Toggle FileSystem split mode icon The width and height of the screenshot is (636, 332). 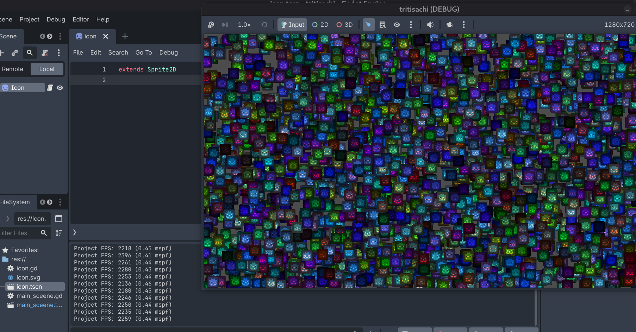tap(59, 219)
